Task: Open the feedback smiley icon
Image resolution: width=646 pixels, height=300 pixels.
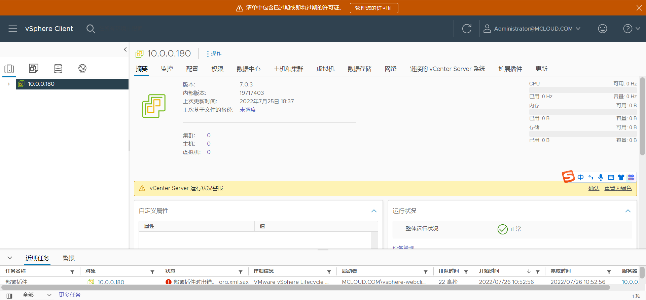Action: [x=602, y=29]
